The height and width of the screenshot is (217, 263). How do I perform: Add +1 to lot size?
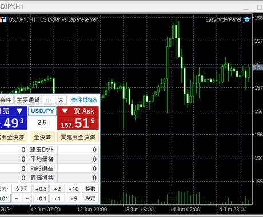point(57,199)
